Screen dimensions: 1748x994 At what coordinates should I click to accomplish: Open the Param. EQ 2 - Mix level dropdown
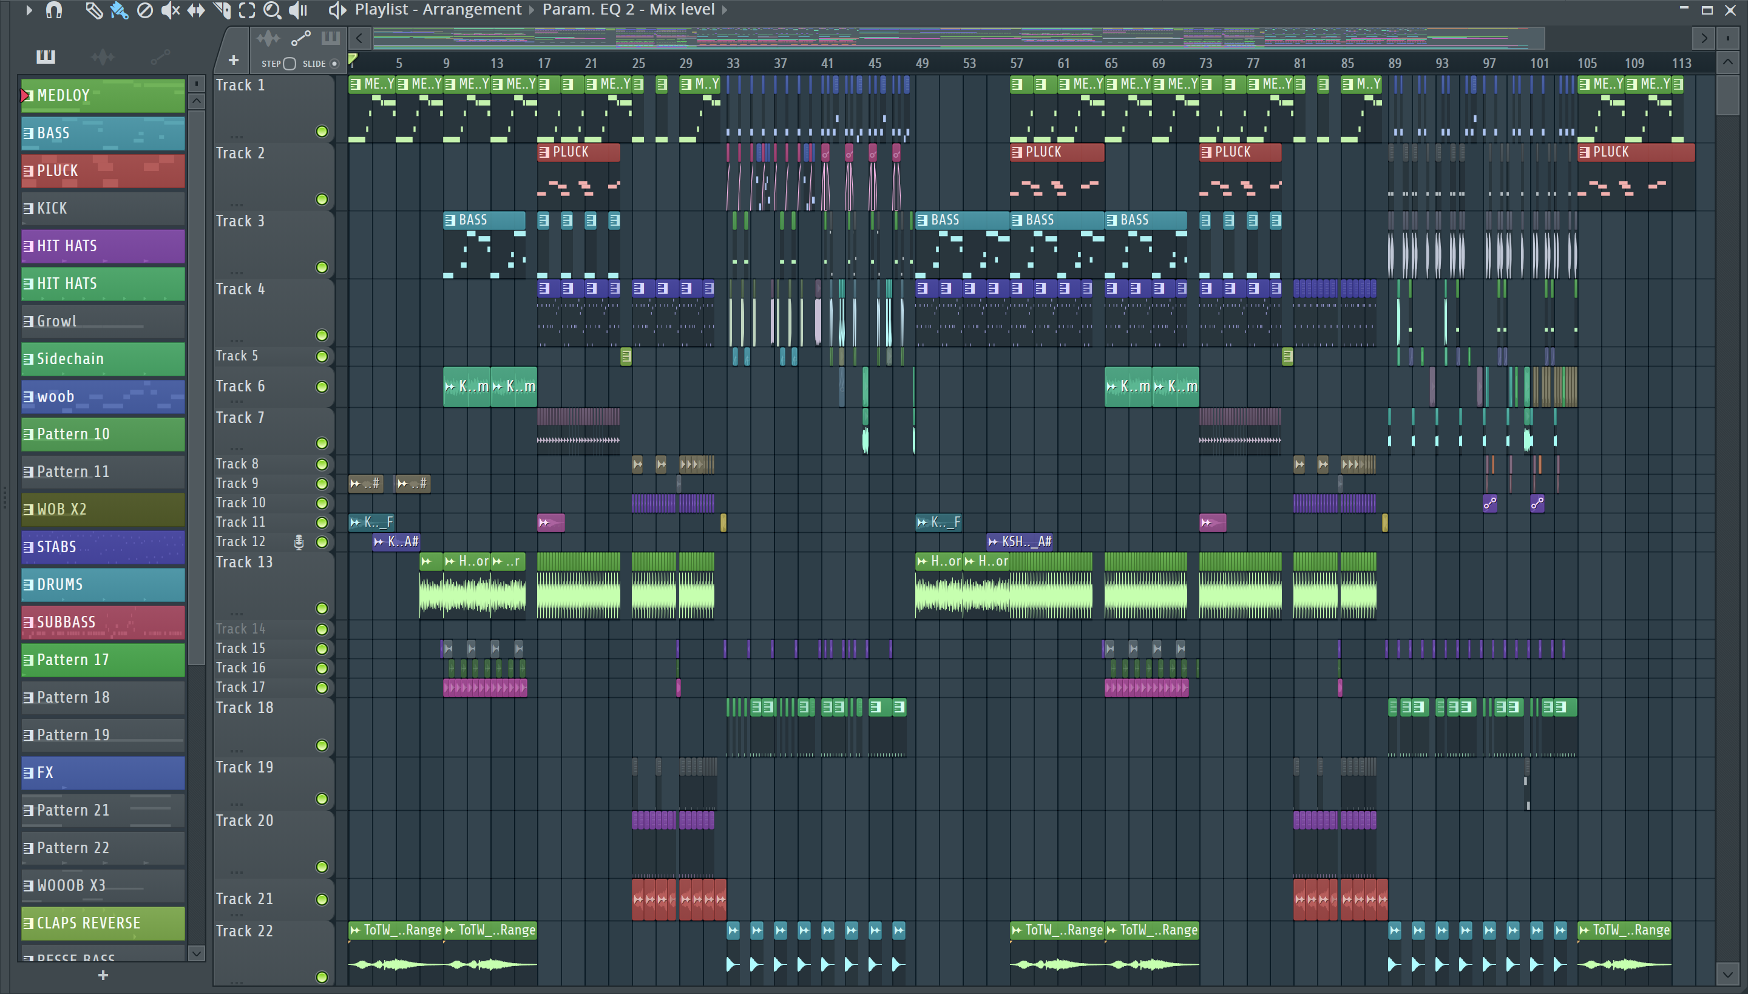[628, 10]
